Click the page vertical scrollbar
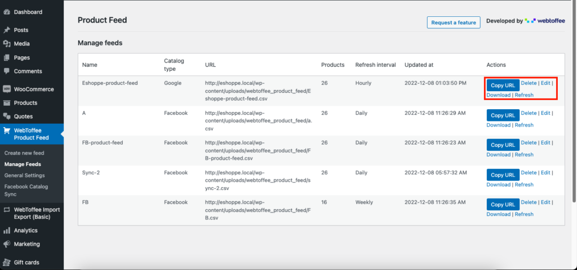The width and height of the screenshot is (577, 270). point(574,101)
